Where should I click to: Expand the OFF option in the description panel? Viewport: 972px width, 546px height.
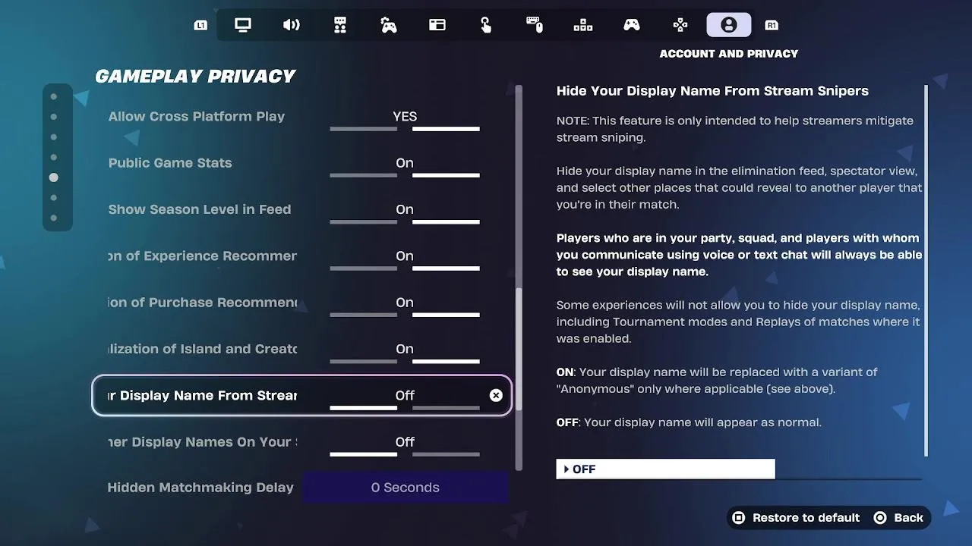665,469
